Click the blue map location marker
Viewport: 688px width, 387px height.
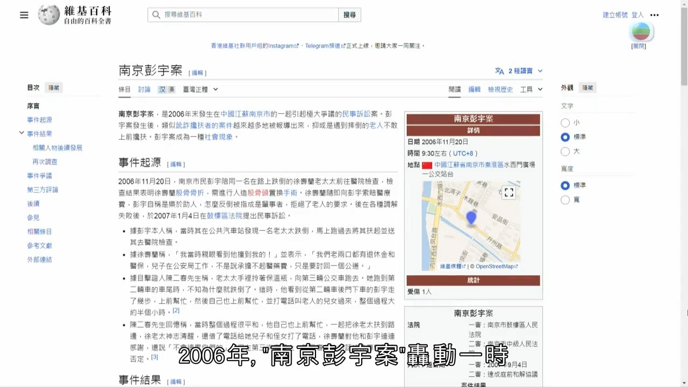[x=471, y=218]
